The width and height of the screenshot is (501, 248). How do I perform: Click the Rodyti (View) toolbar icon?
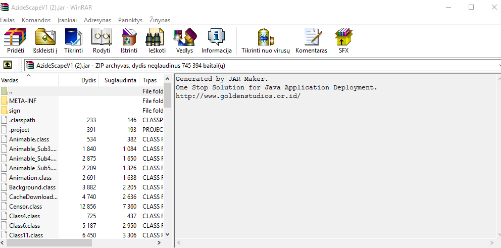tap(102, 36)
